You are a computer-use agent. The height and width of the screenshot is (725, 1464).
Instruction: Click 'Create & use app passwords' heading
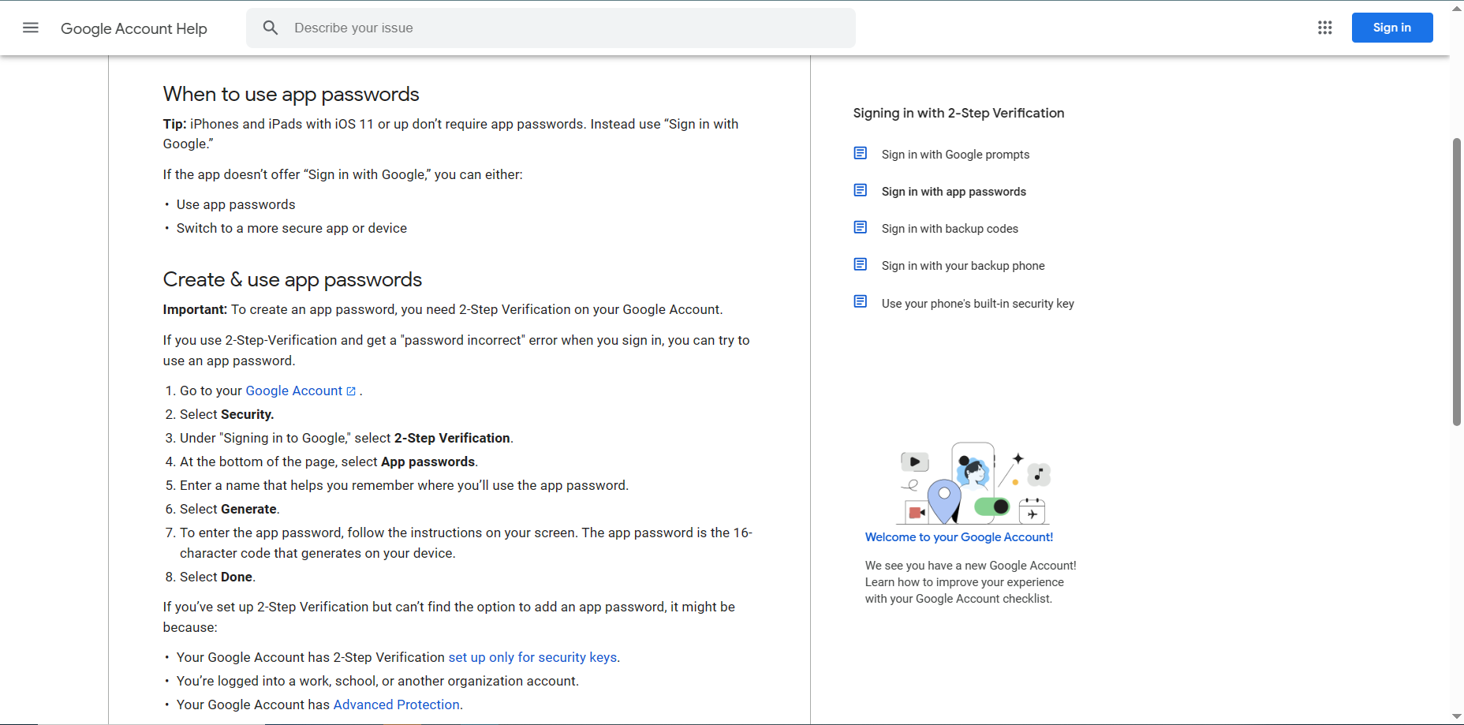[x=293, y=279]
